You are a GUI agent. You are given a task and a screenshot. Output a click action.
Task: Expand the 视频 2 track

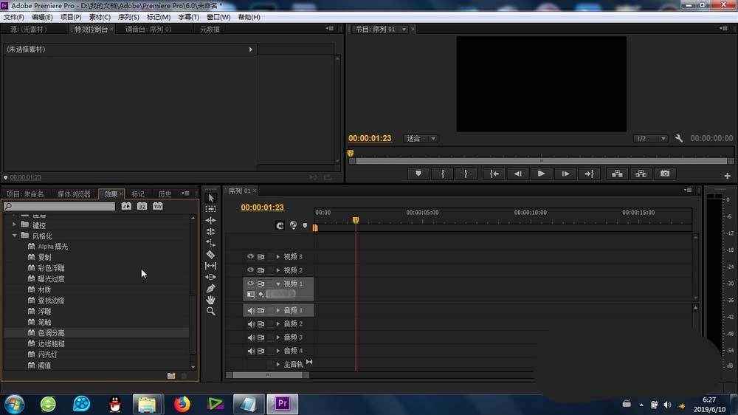click(x=277, y=270)
